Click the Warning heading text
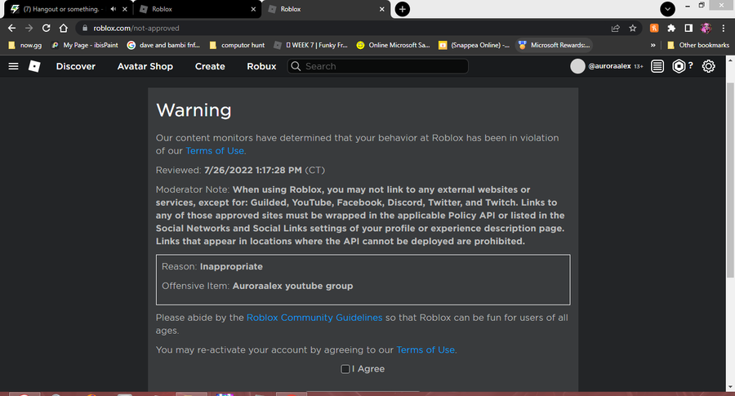The image size is (735, 396). coord(194,110)
